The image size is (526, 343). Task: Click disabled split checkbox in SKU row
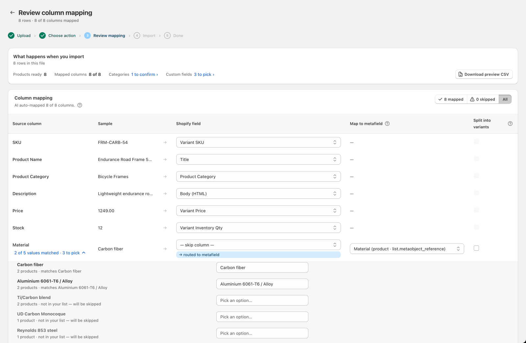[476, 142]
